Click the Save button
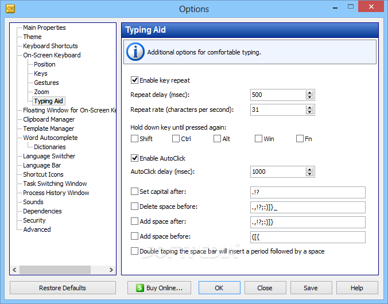The image size is (388, 304). (x=311, y=288)
